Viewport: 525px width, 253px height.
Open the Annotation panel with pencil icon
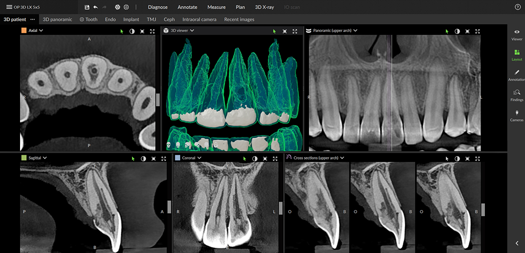pos(517,75)
